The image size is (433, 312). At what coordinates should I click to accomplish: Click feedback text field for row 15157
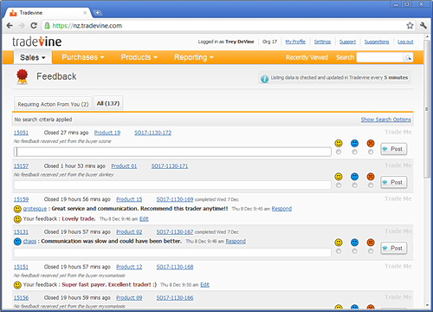[172, 185]
